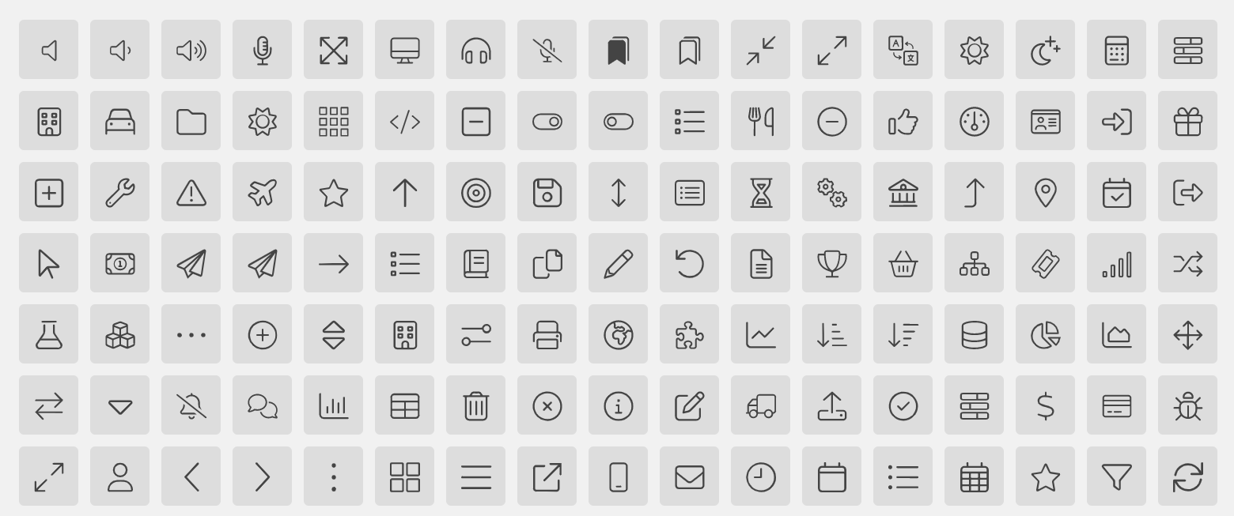Click the bug icon
The width and height of the screenshot is (1234, 516).
coord(1188,405)
